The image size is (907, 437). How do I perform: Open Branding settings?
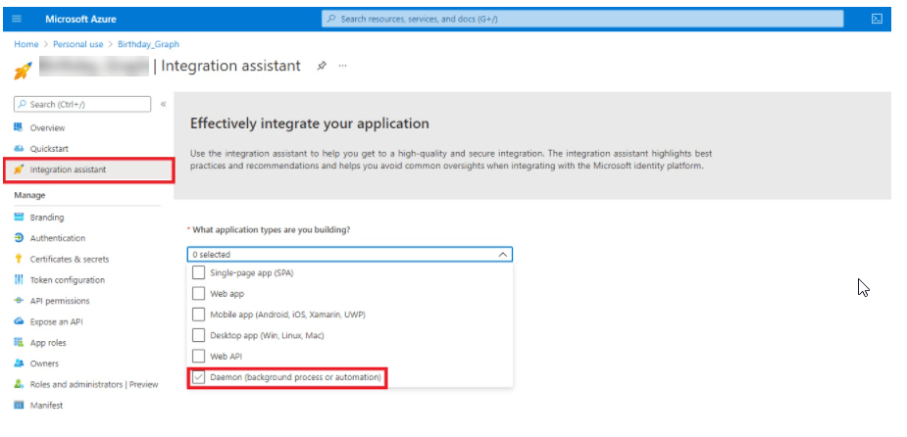[47, 218]
